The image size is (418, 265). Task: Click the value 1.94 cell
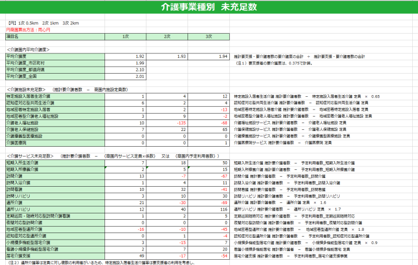tap(209, 56)
